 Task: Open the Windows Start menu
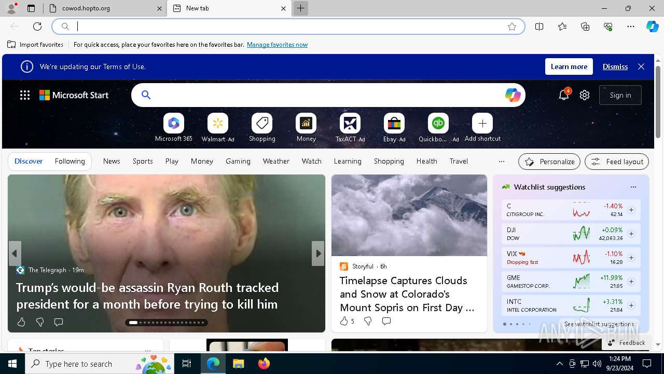click(12, 364)
